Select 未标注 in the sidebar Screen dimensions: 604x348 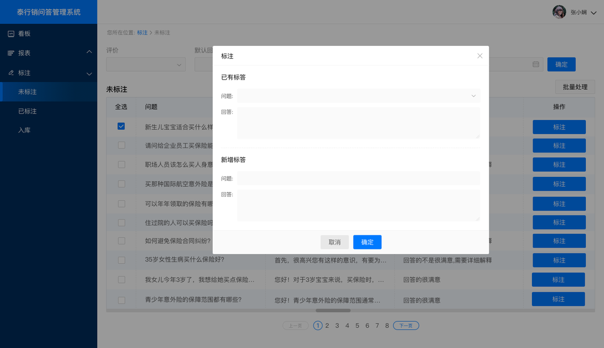(48, 92)
